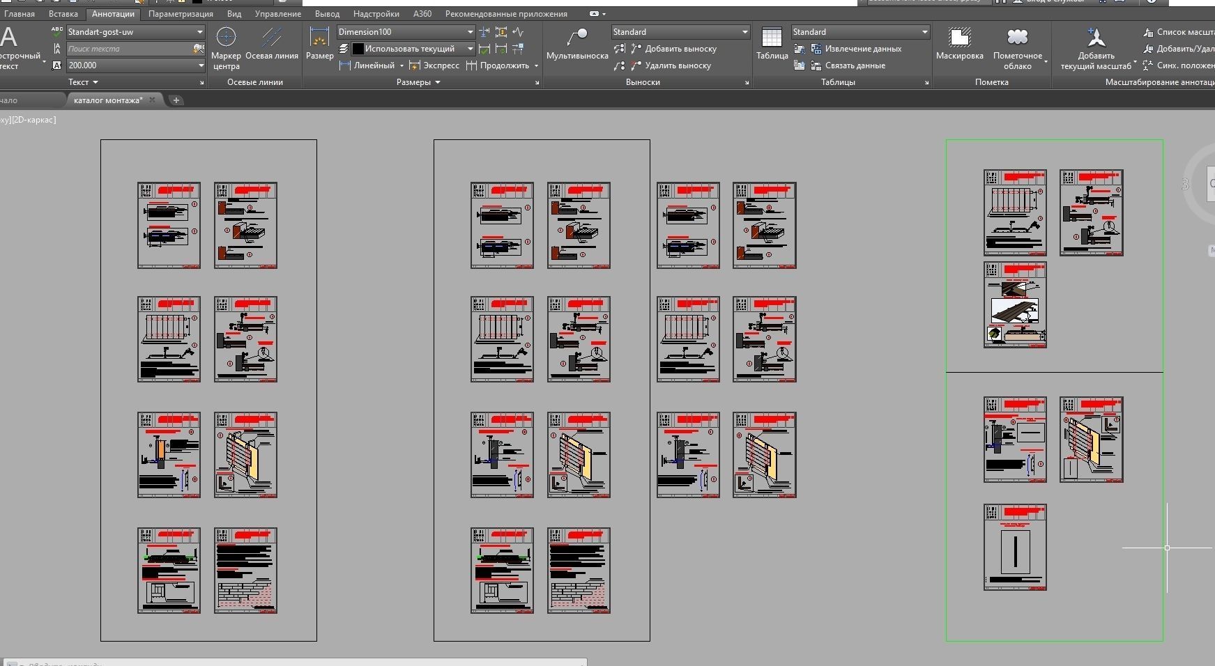Expand the Линейный dimension type arrow
This screenshot has width=1215, height=666.
[402, 65]
